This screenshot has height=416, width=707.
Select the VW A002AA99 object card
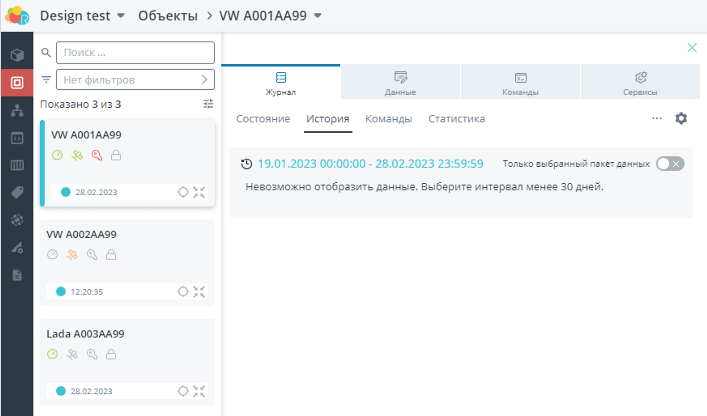[x=127, y=263]
